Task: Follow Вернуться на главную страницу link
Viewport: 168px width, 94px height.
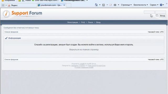Action: [84, 50]
